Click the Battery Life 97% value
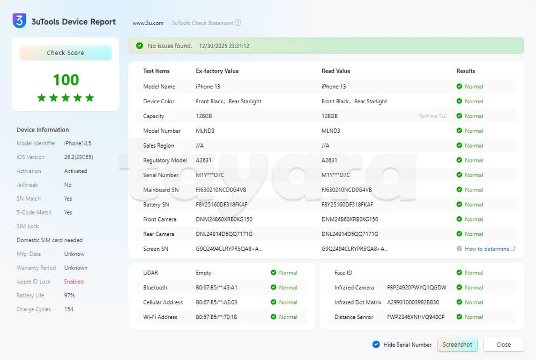The height and width of the screenshot is (360, 536). pyautogui.click(x=69, y=295)
